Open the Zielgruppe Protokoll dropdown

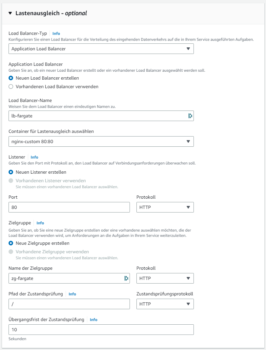[165, 278]
